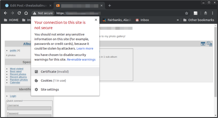Open the posted-date calendar icon
This screenshot has height=118, width=218.
[203, 43]
